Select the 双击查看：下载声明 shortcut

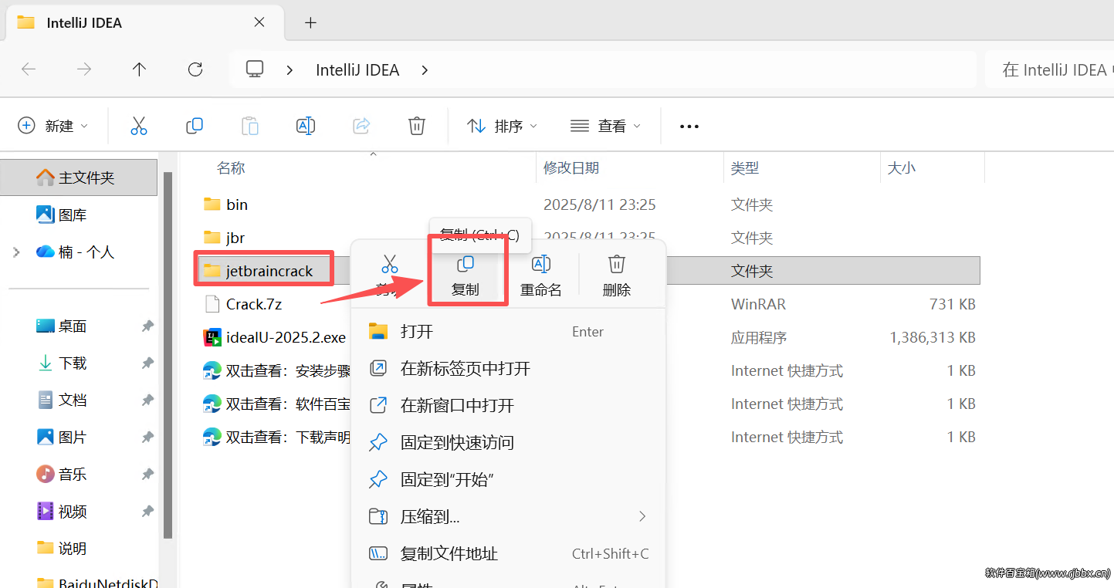point(276,438)
